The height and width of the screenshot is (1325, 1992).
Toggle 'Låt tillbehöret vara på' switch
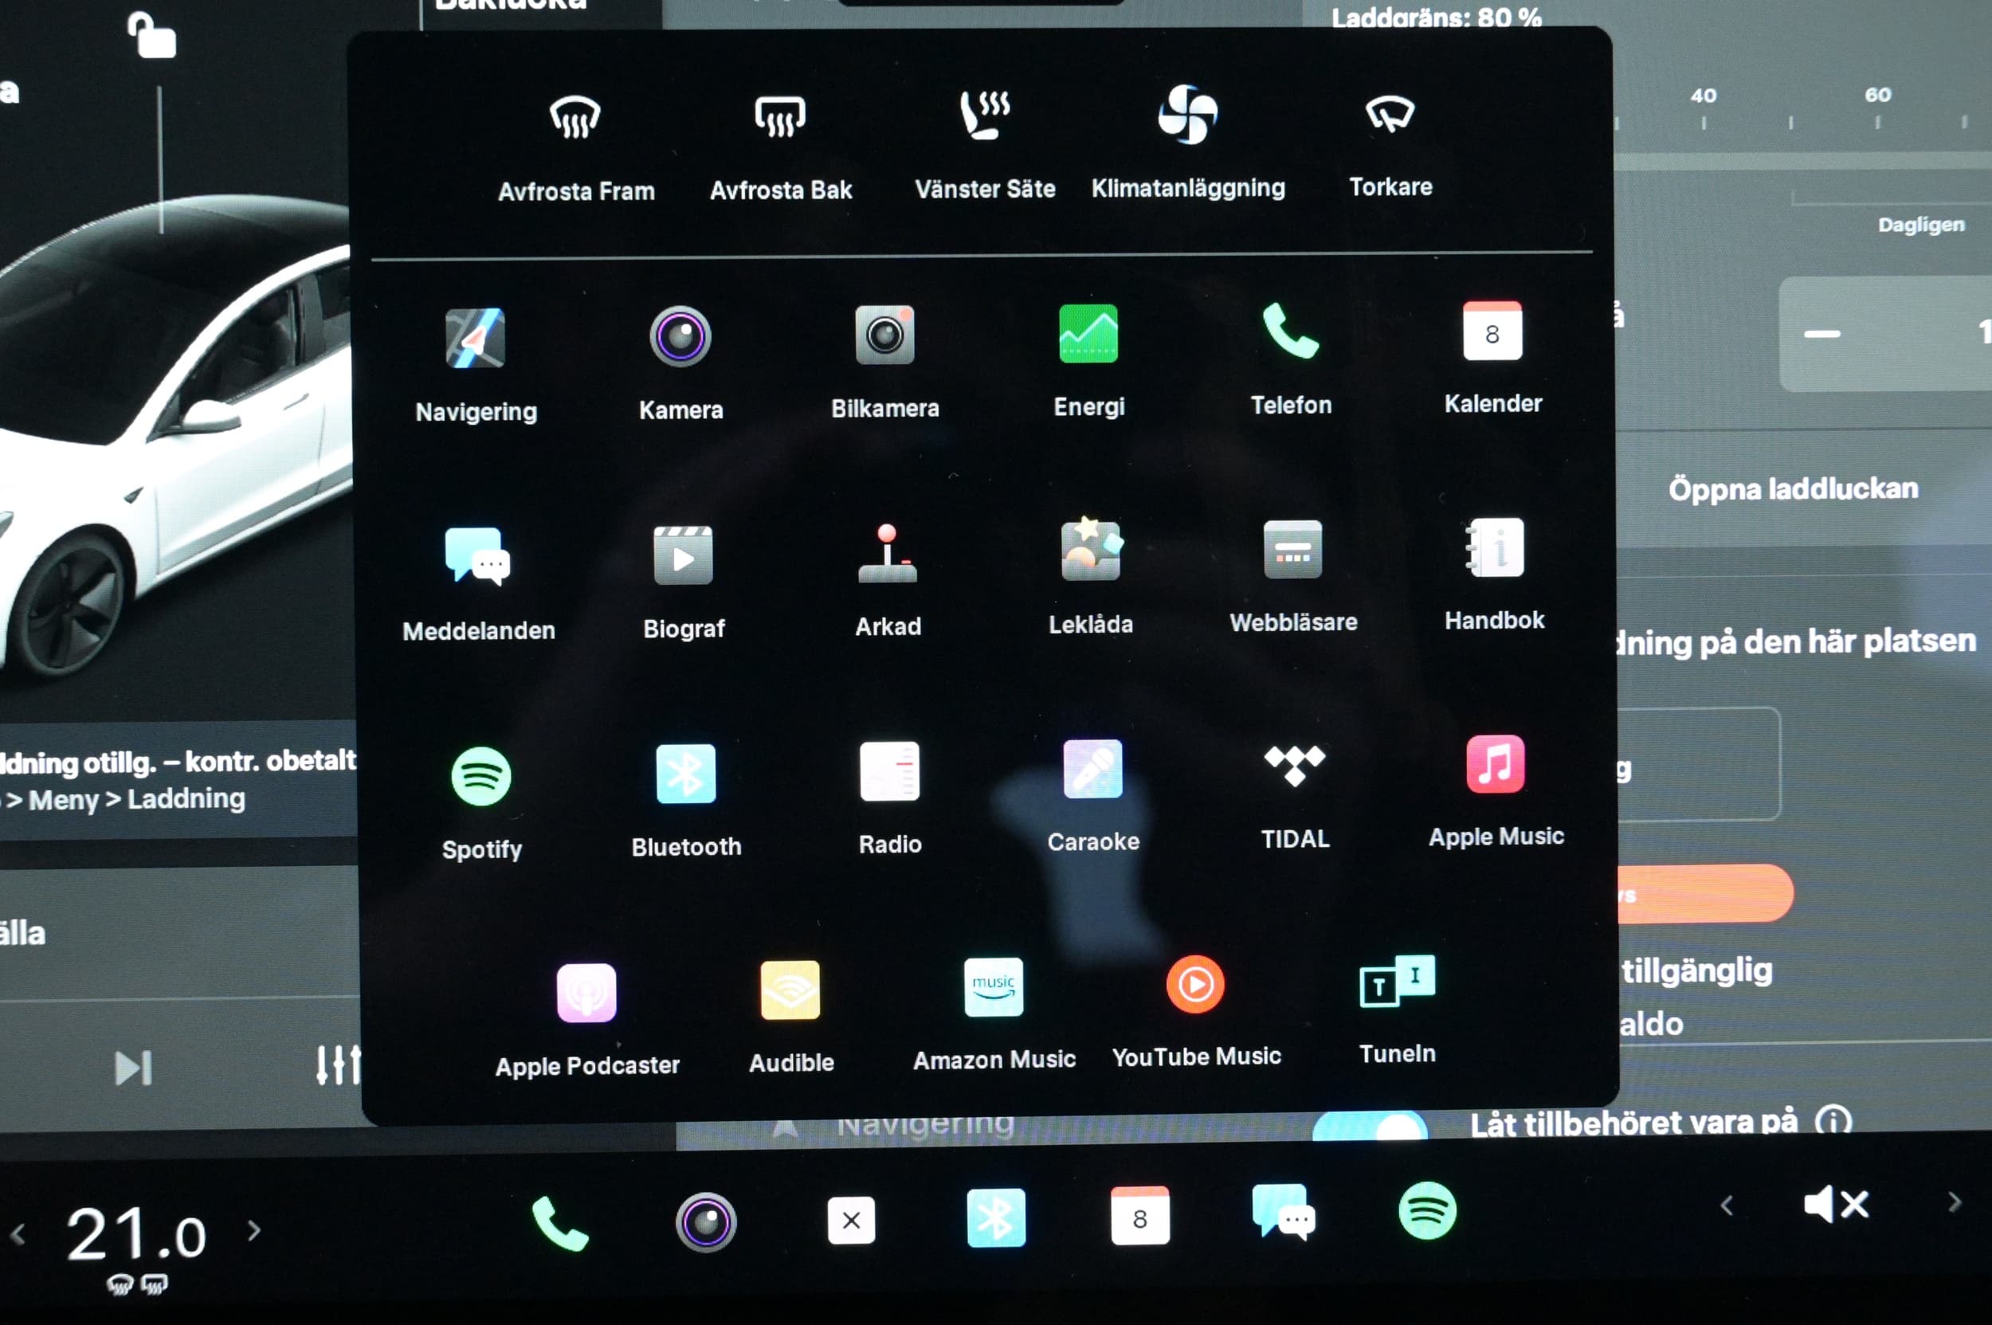click(x=1370, y=1125)
